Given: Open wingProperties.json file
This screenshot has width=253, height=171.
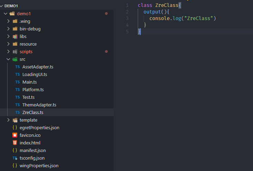Looking at the screenshot, I should [x=39, y=166].
